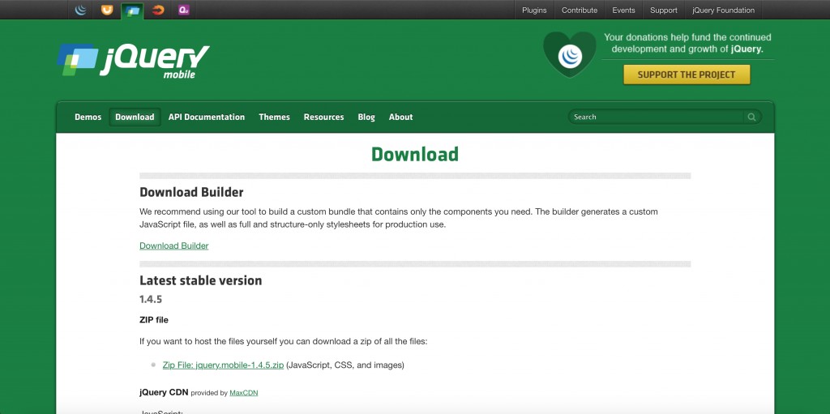
Task: Go to the Demos tab
Action: [x=88, y=117]
